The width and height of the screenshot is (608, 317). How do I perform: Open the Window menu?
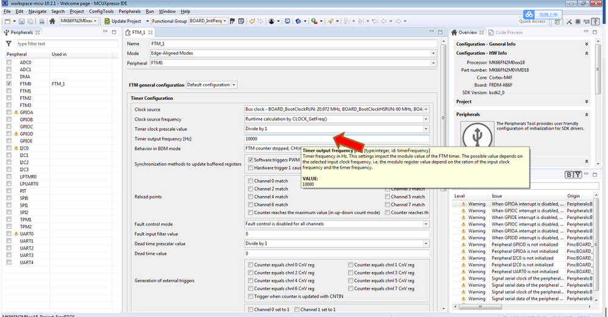point(167,11)
